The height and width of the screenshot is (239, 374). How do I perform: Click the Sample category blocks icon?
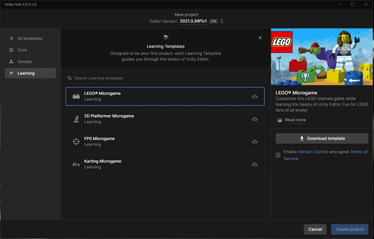click(x=11, y=61)
